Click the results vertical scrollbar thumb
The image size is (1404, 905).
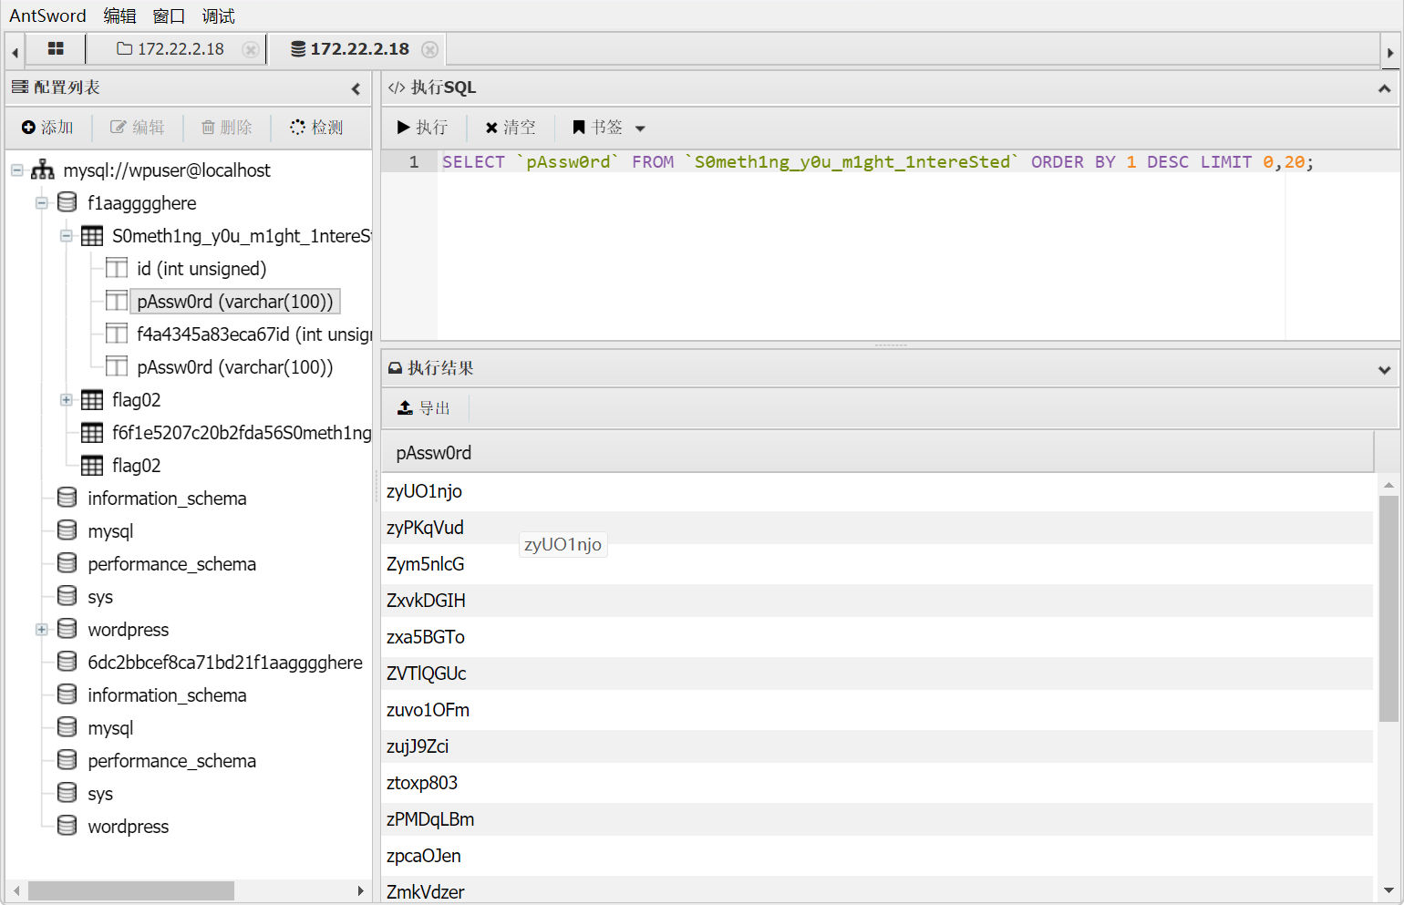point(1389,608)
